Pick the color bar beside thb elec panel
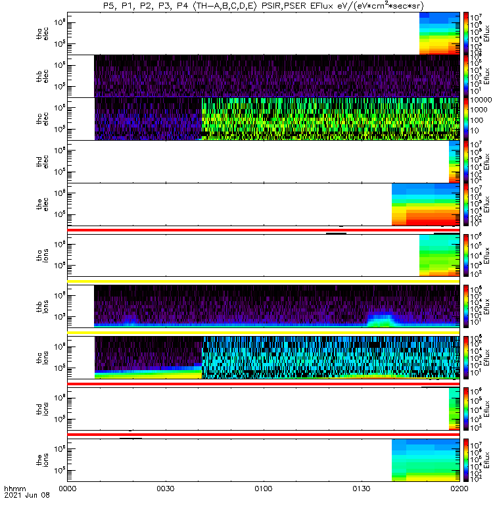This screenshot has width=493, height=526. point(466,76)
